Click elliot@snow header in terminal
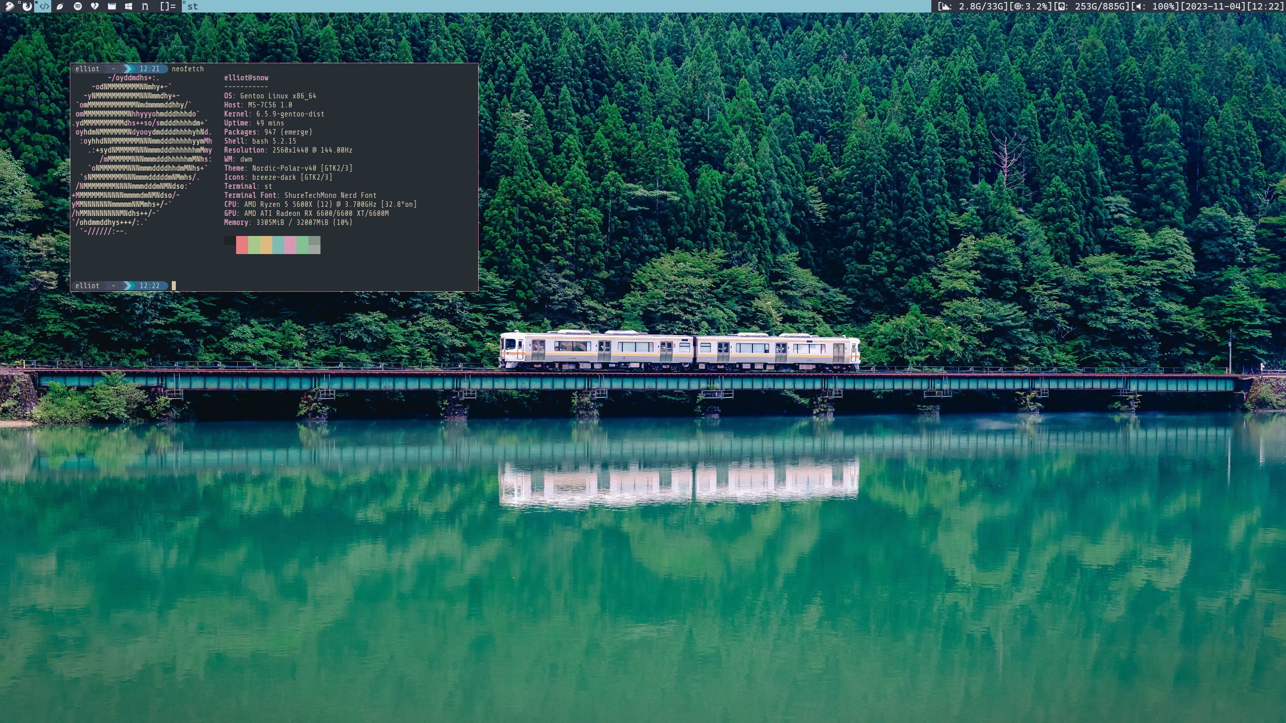The image size is (1286, 723). pos(246,78)
